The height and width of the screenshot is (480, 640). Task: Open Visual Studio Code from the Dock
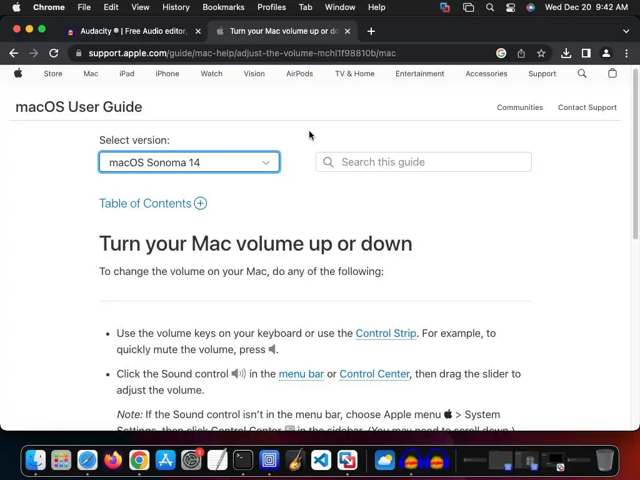[x=321, y=460]
